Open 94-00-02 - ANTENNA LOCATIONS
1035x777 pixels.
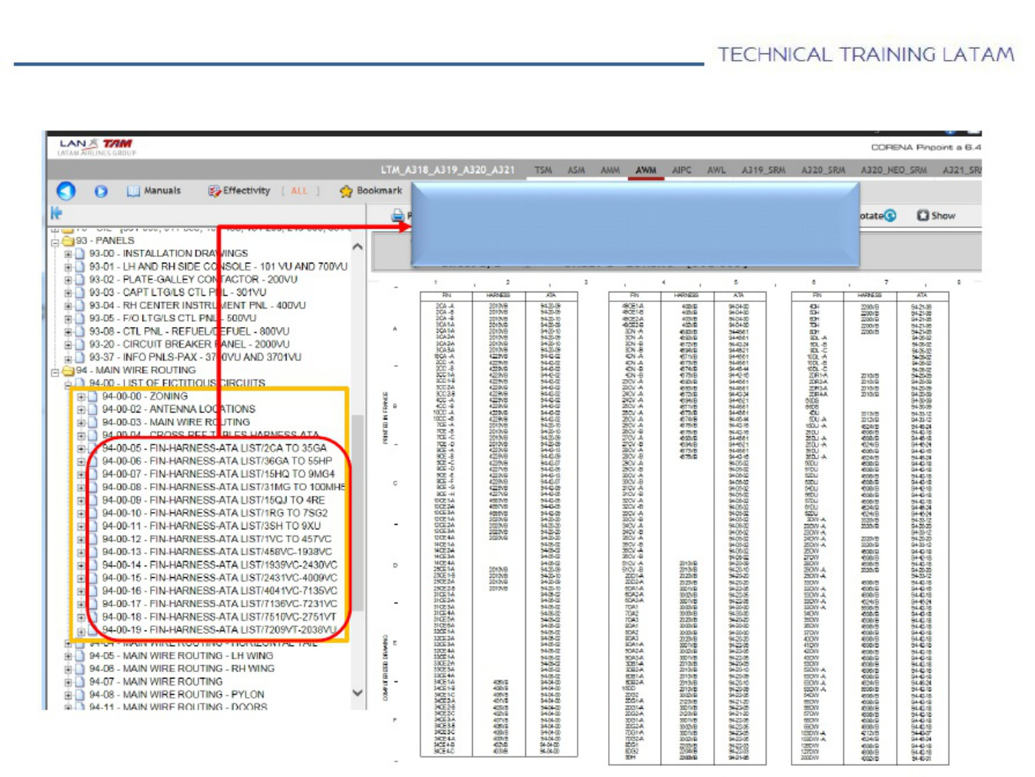[178, 409]
